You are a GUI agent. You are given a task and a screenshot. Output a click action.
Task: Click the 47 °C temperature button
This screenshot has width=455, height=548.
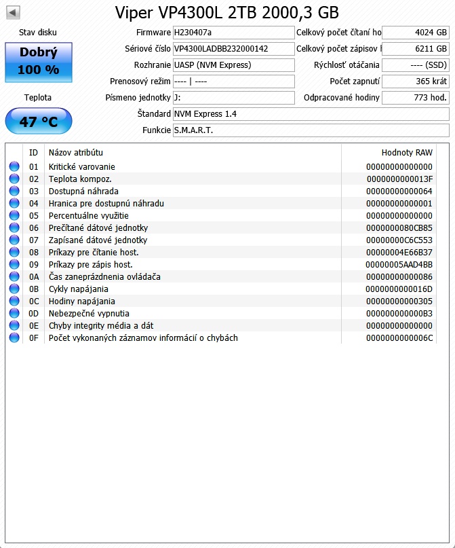click(39, 122)
